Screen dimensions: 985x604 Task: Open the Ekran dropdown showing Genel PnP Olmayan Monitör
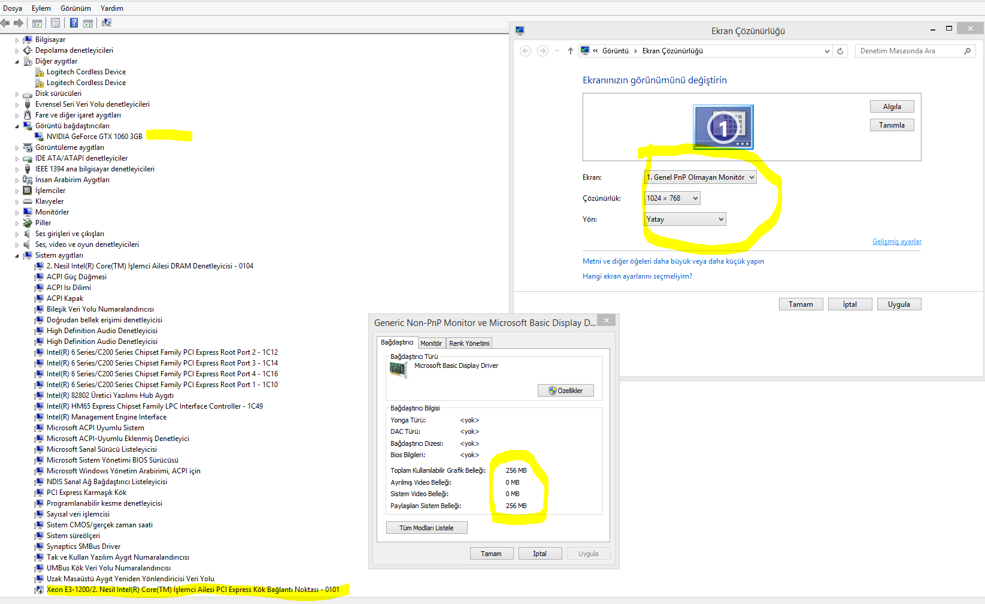click(700, 177)
